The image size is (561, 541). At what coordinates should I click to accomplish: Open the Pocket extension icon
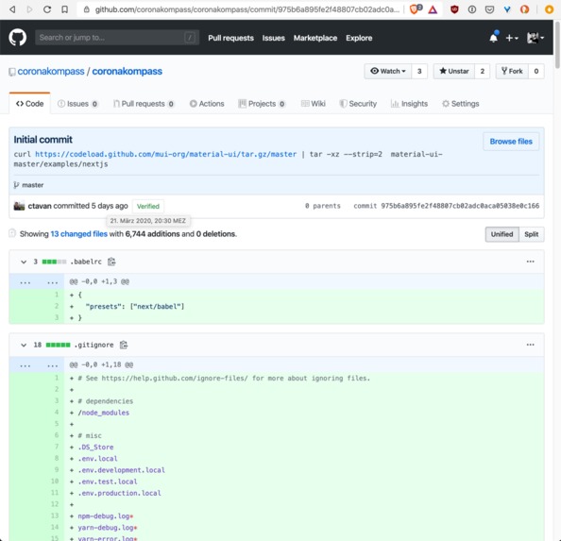(x=489, y=9)
